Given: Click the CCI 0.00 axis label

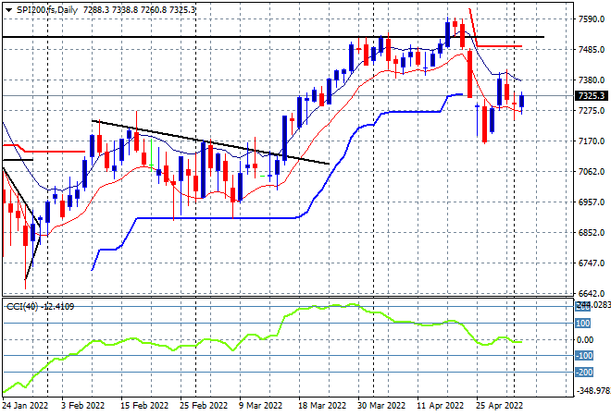Looking at the screenshot, I should [585, 340].
